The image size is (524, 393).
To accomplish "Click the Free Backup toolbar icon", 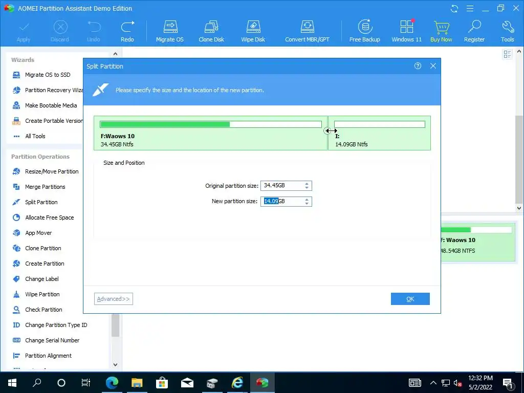I will (x=364, y=31).
